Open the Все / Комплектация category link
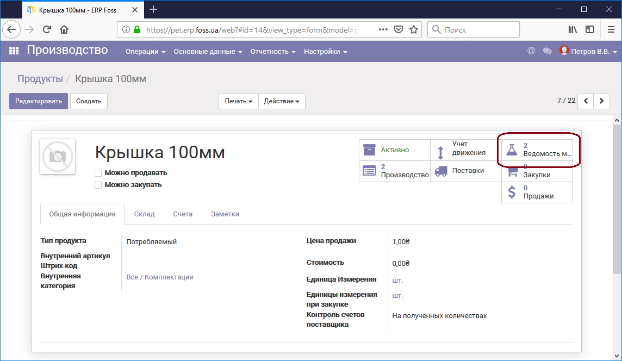The height and width of the screenshot is (361, 622). pyautogui.click(x=159, y=277)
